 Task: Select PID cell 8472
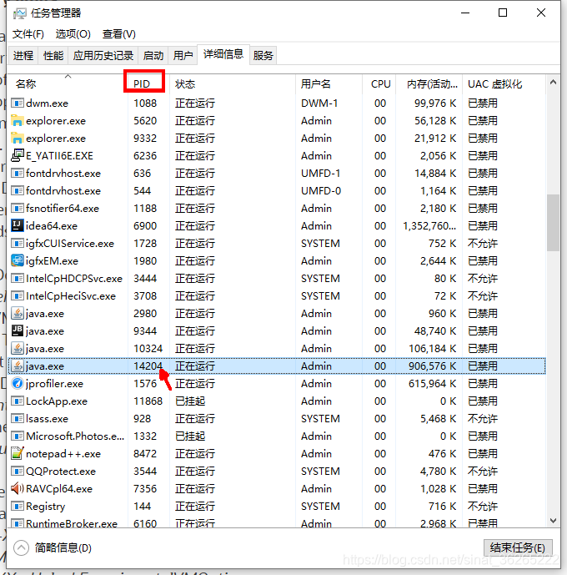(145, 454)
